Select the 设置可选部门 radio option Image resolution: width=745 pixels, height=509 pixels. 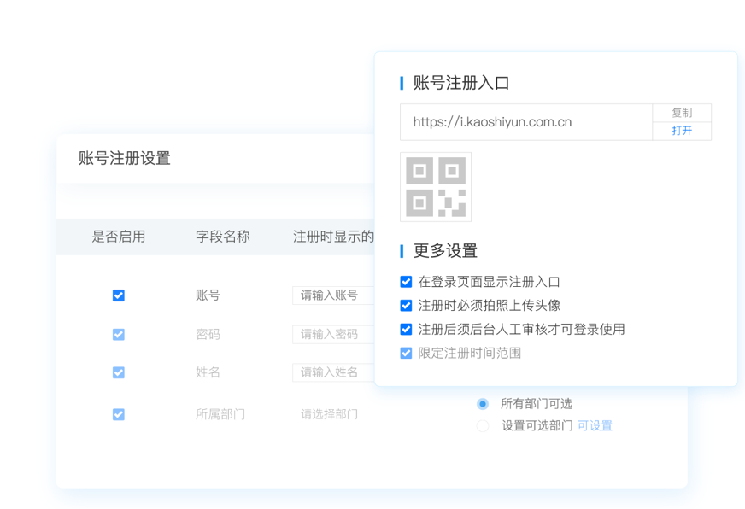point(483,425)
